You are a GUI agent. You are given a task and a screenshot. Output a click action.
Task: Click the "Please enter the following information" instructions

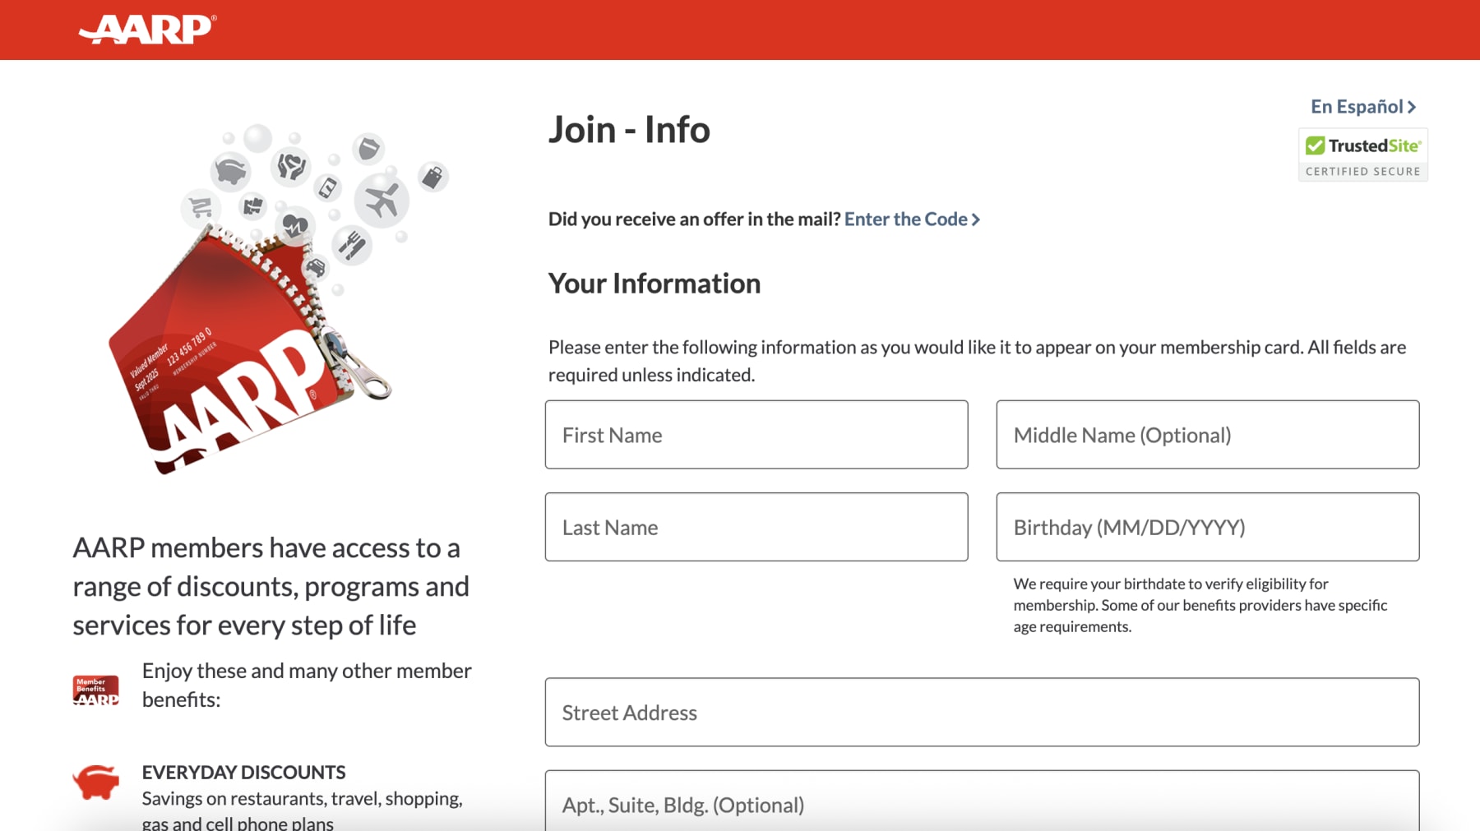coord(978,361)
